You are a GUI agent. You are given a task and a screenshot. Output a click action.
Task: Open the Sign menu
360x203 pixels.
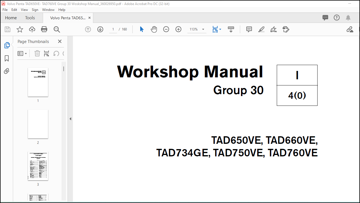pos(35,10)
